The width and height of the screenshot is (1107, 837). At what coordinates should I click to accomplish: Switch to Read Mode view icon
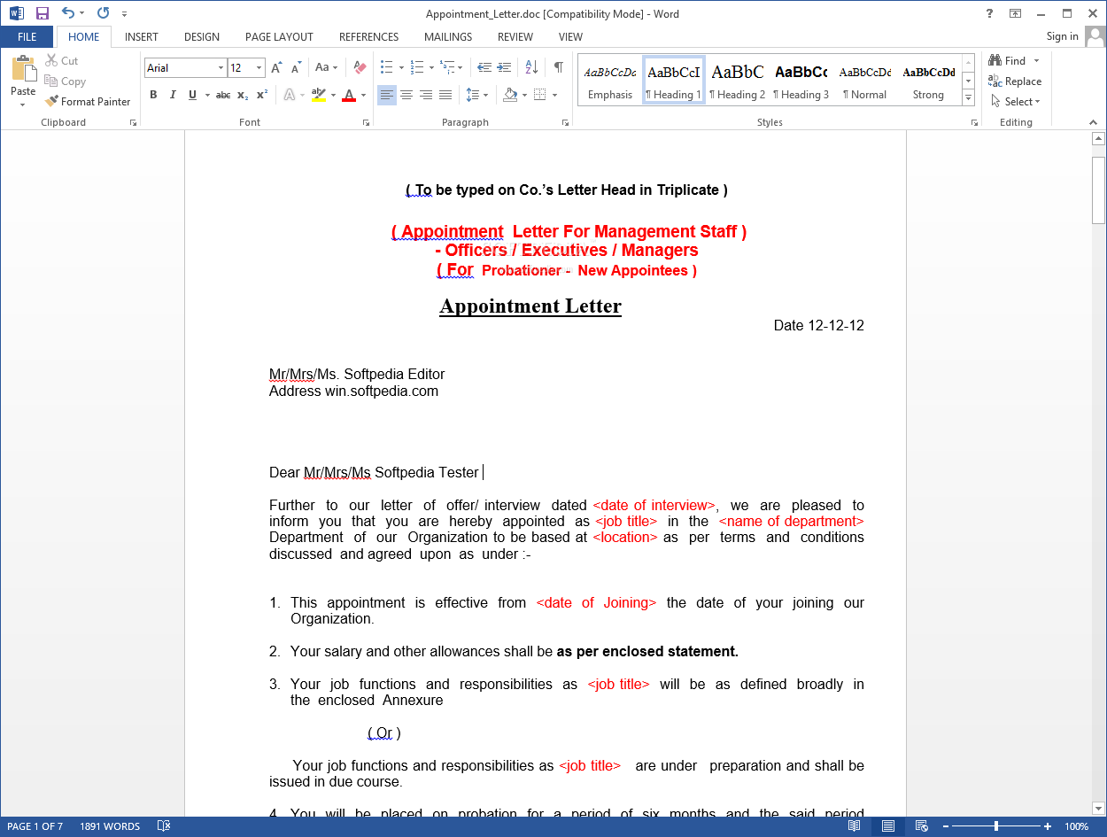click(x=854, y=826)
